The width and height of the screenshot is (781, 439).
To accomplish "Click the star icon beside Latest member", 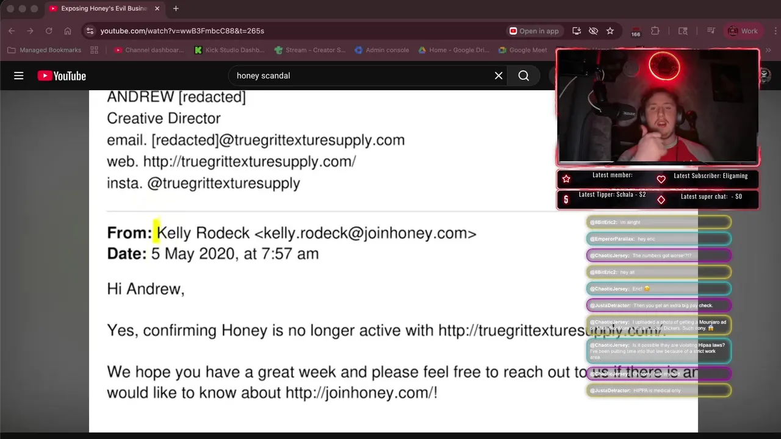I will tap(566, 179).
